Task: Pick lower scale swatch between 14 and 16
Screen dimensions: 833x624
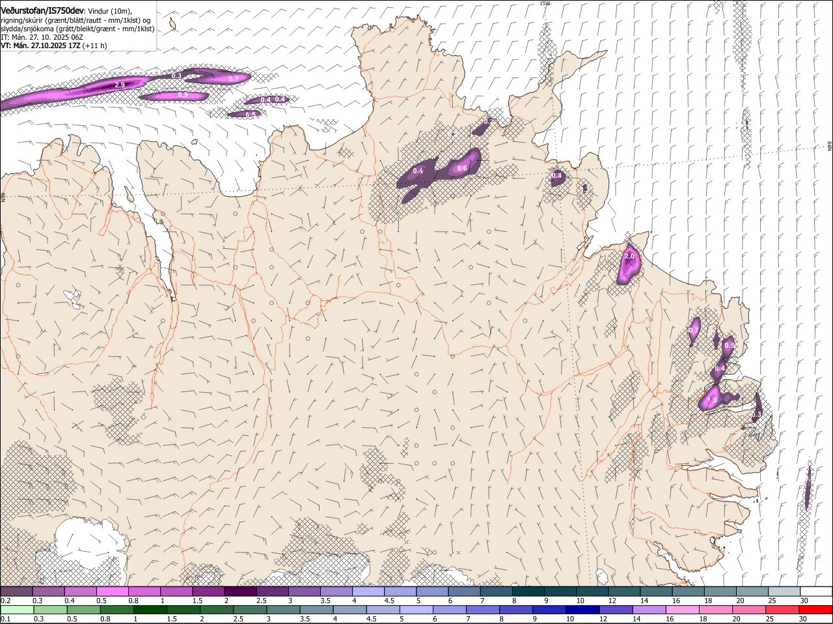Action: point(649,610)
